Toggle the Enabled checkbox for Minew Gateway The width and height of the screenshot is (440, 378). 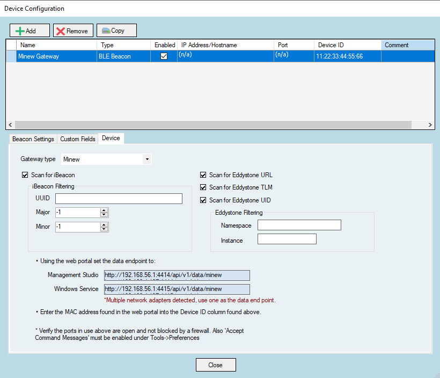[x=163, y=56]
